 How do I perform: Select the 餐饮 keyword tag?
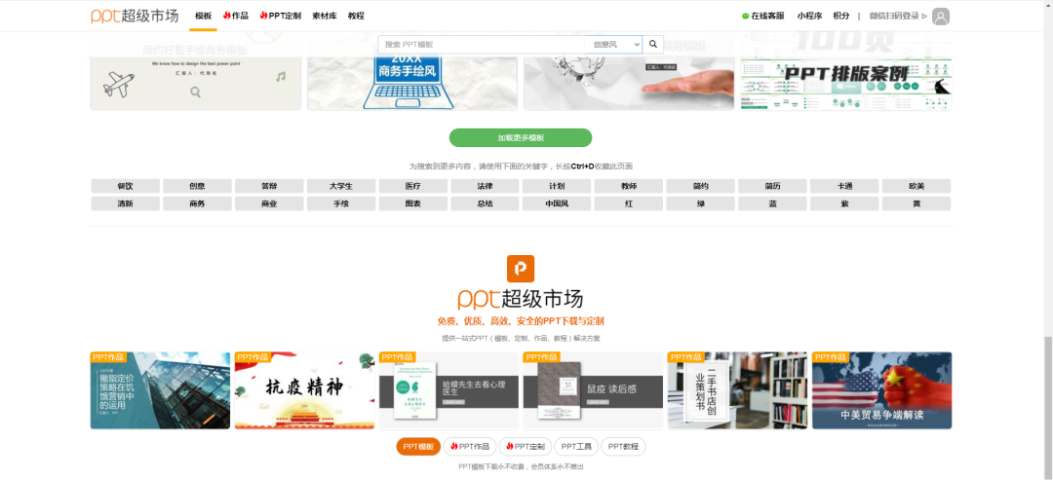pos(126,186)
